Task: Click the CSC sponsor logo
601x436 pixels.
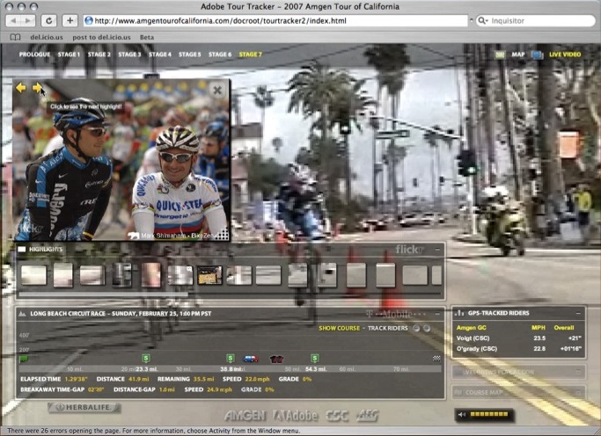Action: 336,416
